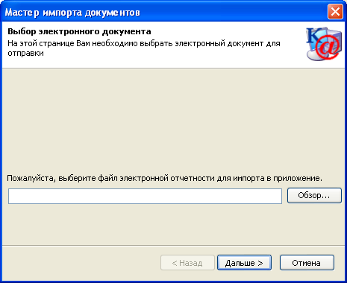The width and height of the screenshot is (347, 283).
Task: Click the Обзор... browse button
Action: 314,196
